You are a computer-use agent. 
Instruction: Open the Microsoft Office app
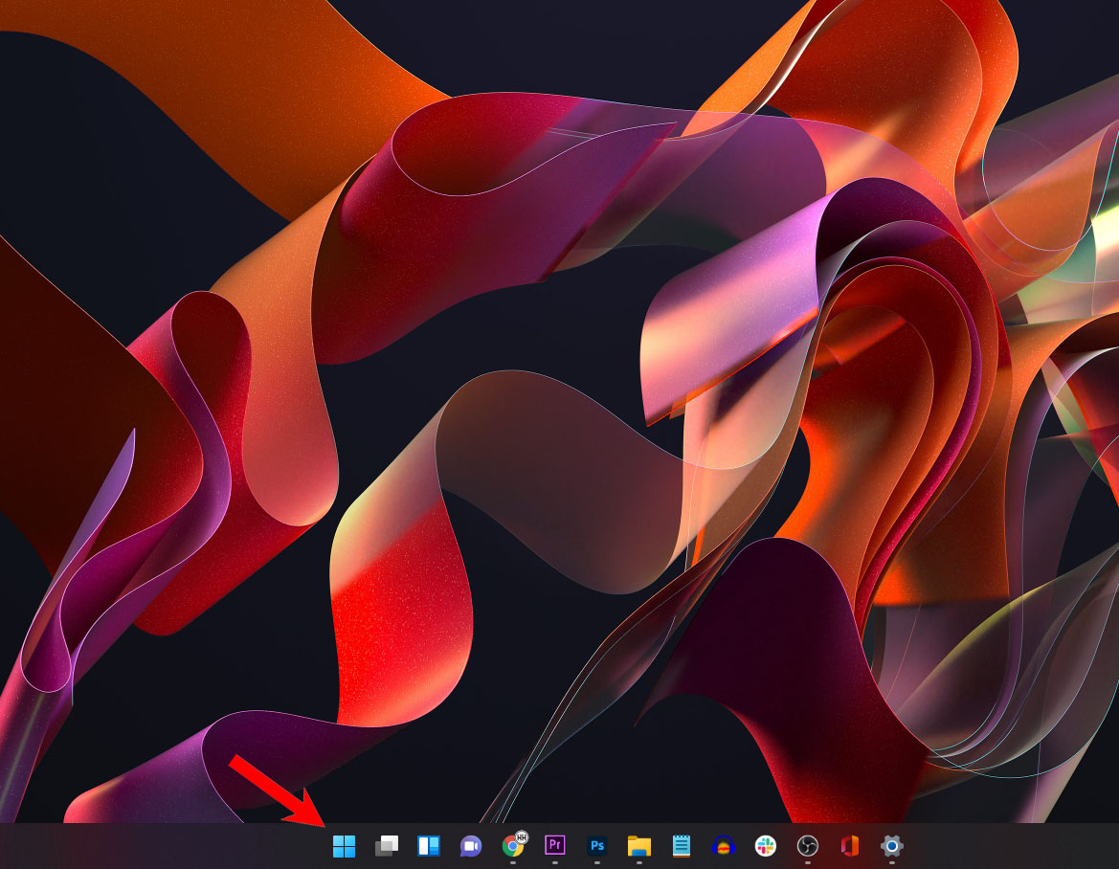(849, 846)
